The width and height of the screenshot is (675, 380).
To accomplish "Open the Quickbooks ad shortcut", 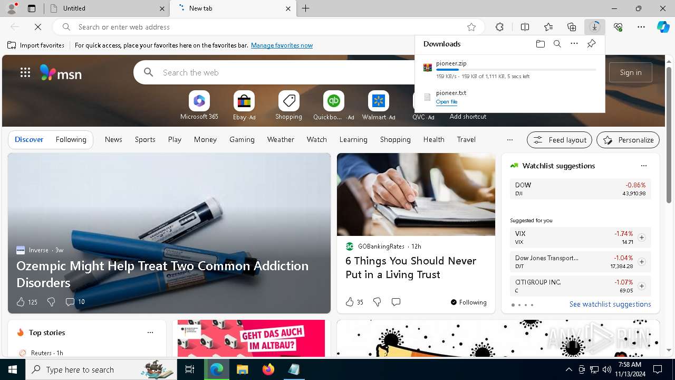I will tap(333, 106).
